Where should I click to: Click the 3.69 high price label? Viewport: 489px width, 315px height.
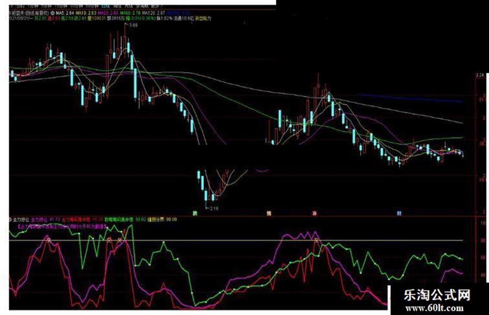click(x=133, y=25)
